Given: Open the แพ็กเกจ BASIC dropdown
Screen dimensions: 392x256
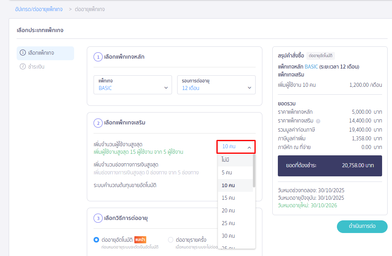Looking at the screenshot, I should [133, 85].
